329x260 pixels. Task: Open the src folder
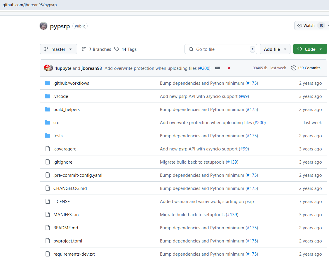pos(56,123)
